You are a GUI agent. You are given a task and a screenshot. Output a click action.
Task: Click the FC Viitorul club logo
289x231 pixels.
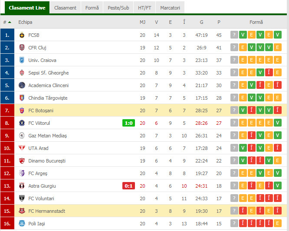(x=22, y=123)
